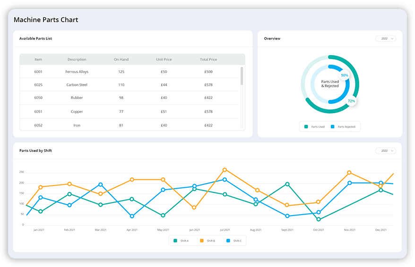This screenshot has height=267, width=415.
Task: Click Shift B data point at Jul 2021
Action: 225,170
